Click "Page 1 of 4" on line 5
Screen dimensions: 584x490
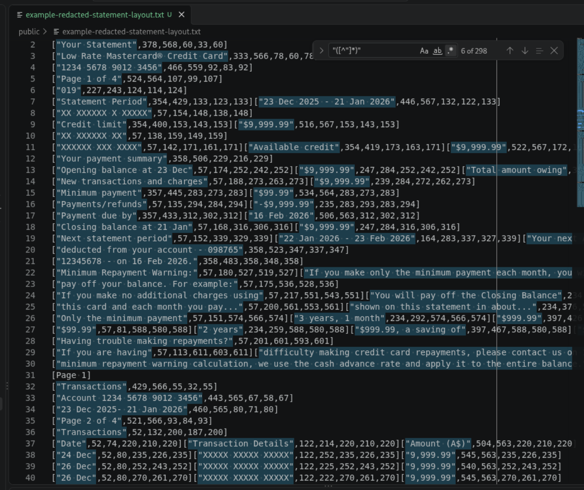point(89,79)
